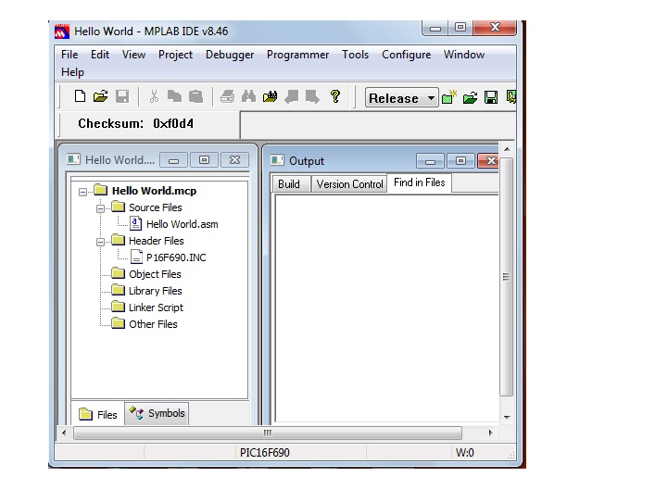This screenshot has height=477, width=668.
Task: Click the Output window title icon
Action: 277,160
